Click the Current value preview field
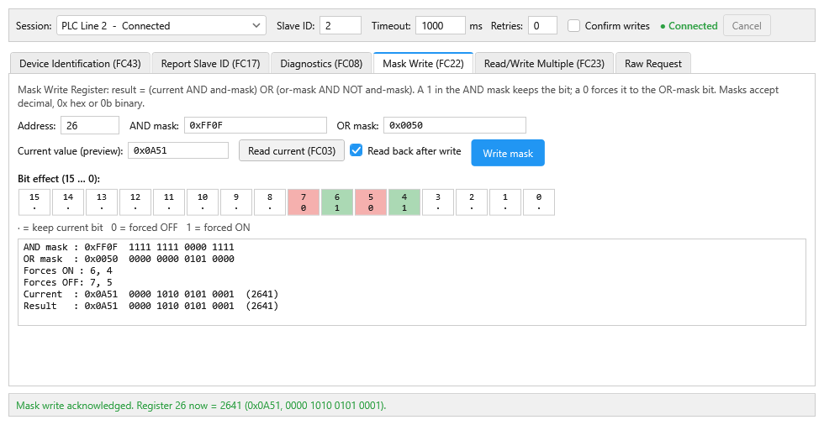This screenshot has height=425, width=824. (x=178, y=150)
